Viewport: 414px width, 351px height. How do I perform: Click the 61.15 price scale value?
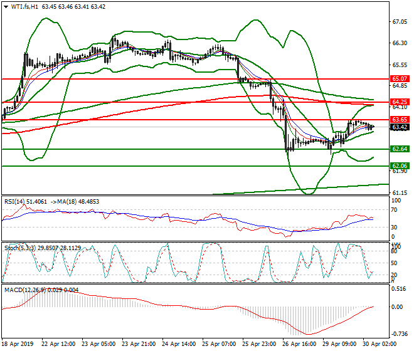click(400, 193)
